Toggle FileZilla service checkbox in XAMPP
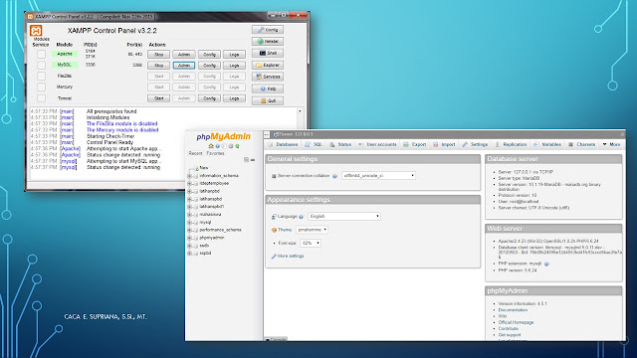Screen dimensions: 637x358 (41, 76)
